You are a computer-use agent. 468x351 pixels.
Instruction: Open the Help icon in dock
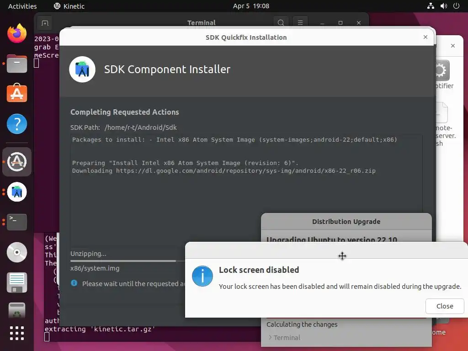[x=17, y=124]
